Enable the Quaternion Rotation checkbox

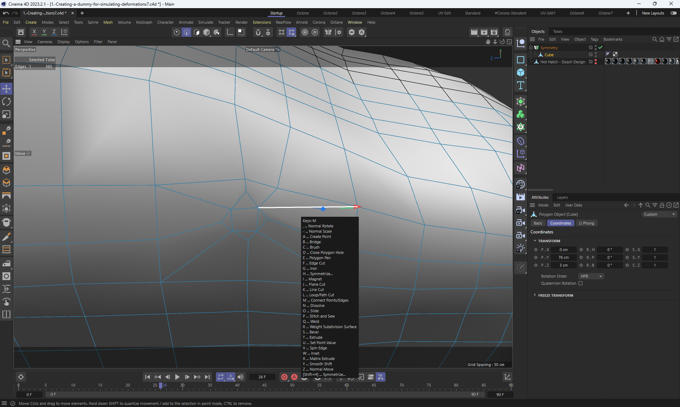coord(580,283)
